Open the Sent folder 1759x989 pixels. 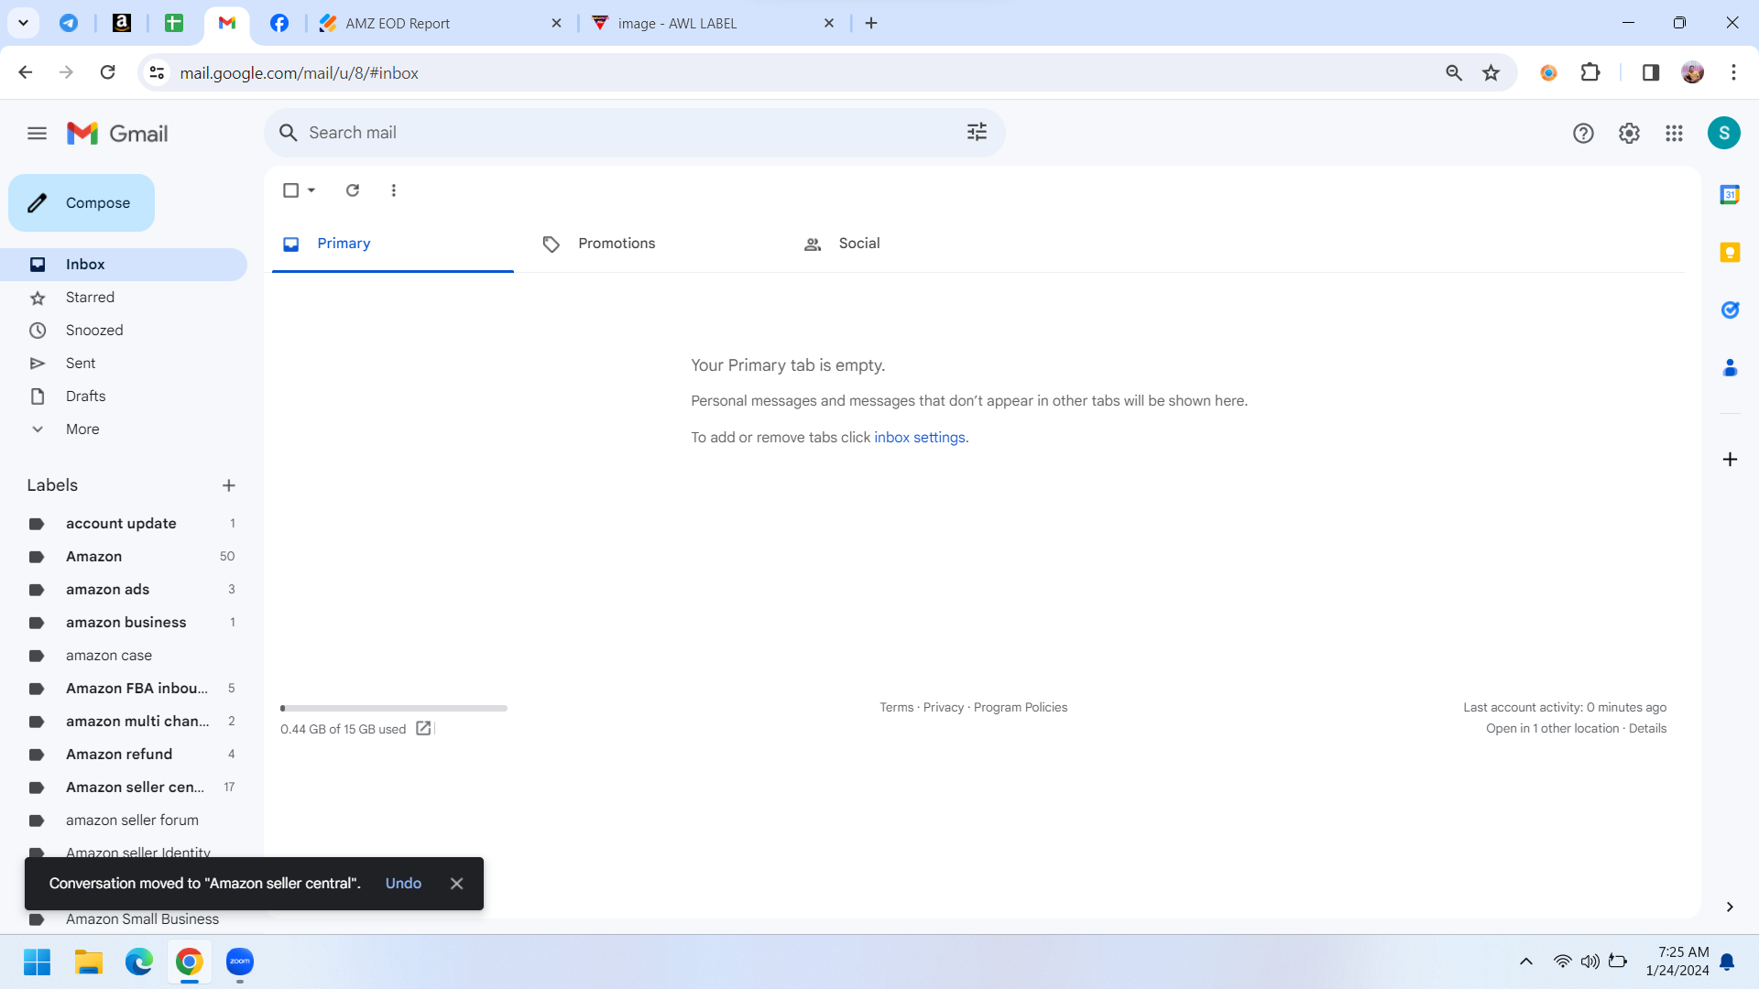coord(124,364)
